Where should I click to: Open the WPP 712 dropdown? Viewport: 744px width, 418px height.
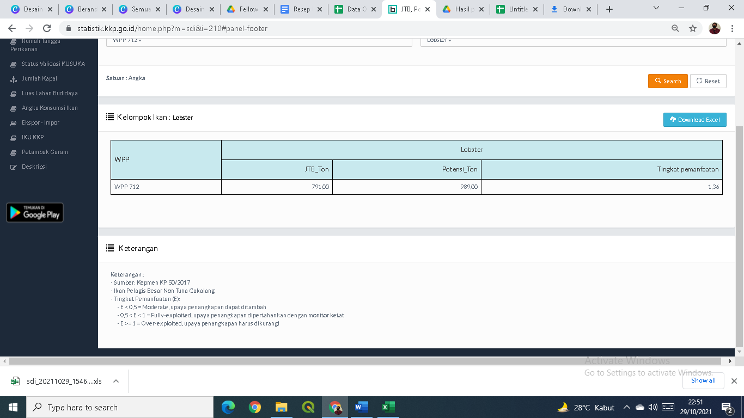click(259, 40)
